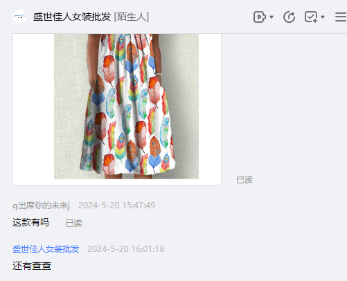Open the feather-print dress image
This screenshot has width=347, height=281.
coord(126,107)
